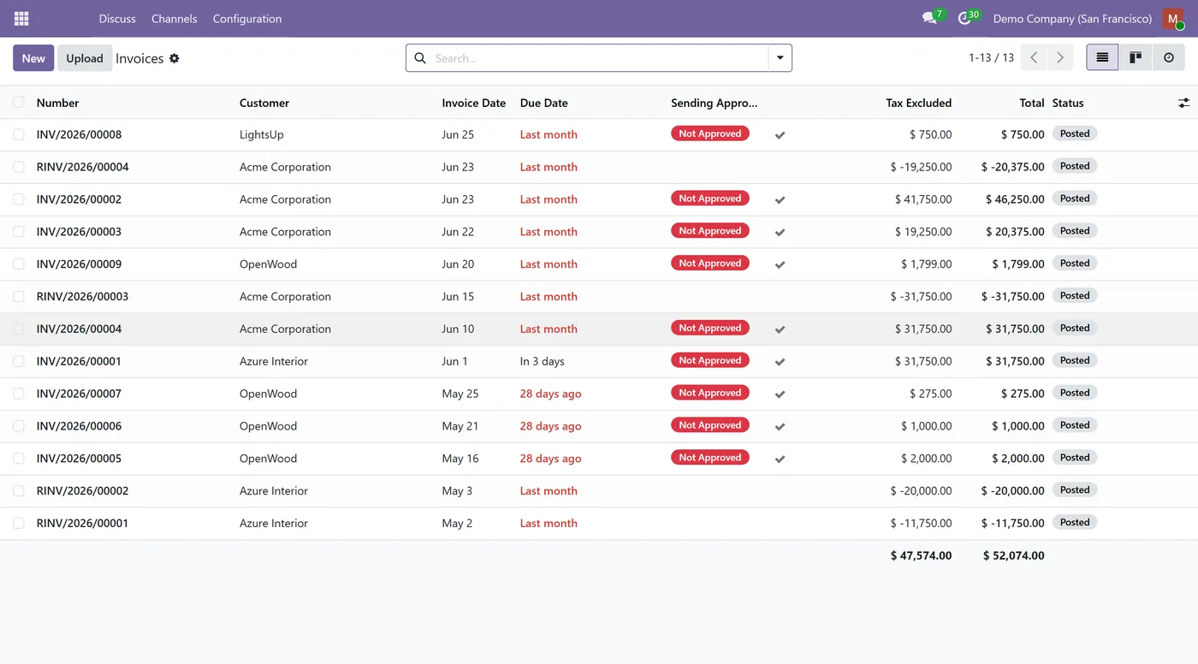1198x664 pixels.
Task: Select checkbox for INV/2026/00002
Action: (x=19, y=199)
